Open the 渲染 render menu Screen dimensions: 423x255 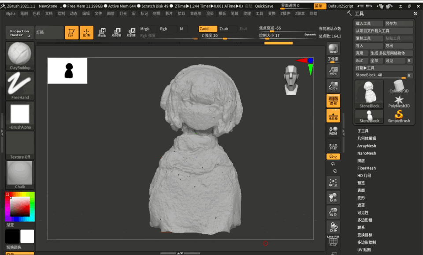(x=210, y=14)
